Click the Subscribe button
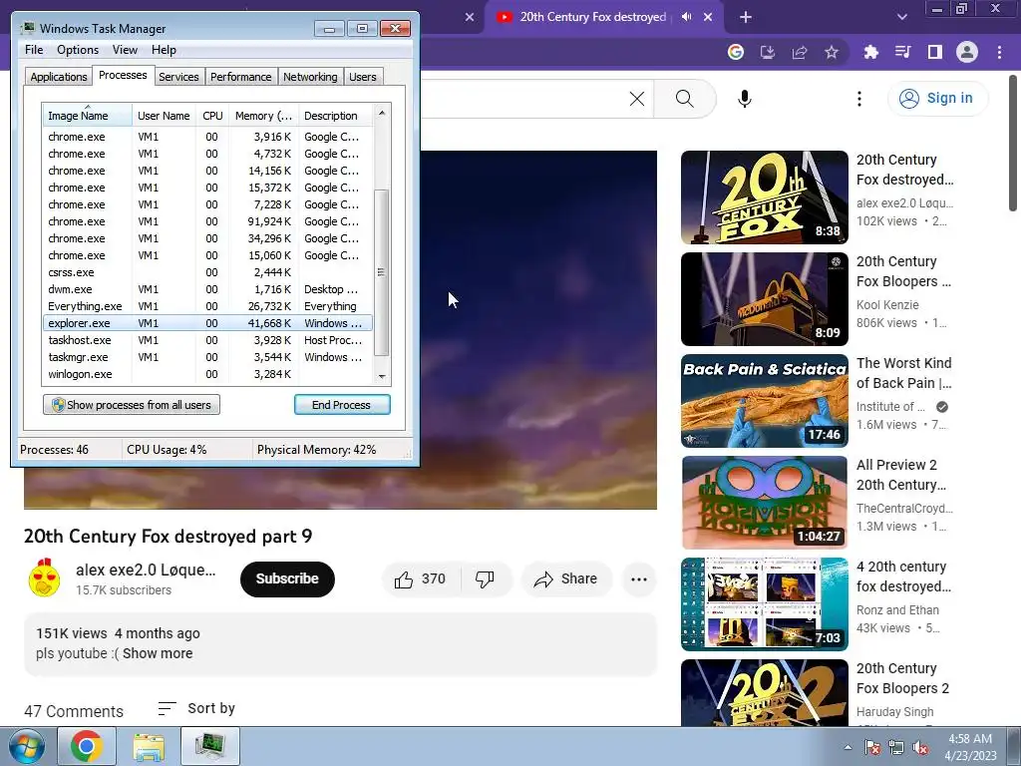 point(287,579)
